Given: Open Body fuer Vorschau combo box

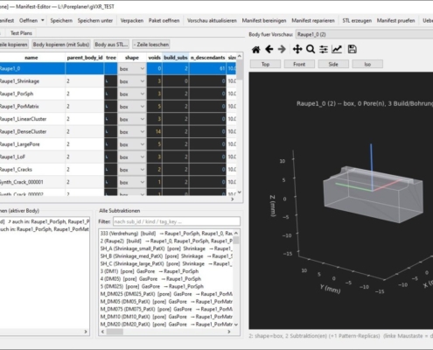Looking at the screenshot, I should point(364,34).
